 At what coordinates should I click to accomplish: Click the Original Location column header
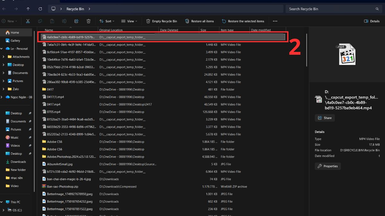coord(111,30)
